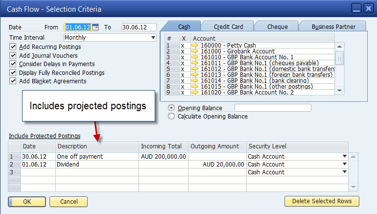The height and width of the screenshot is (214, 377).
Task: Uncheck Add Recurring Postings checkbox
Action: [13, 47]
